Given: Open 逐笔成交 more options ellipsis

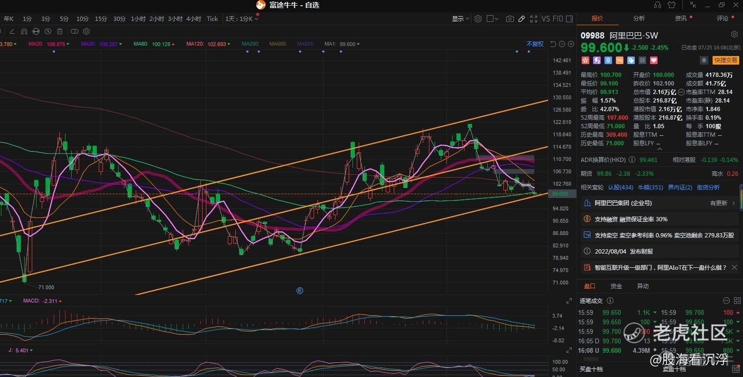Looking at the screenshot, I should (726, 301).
